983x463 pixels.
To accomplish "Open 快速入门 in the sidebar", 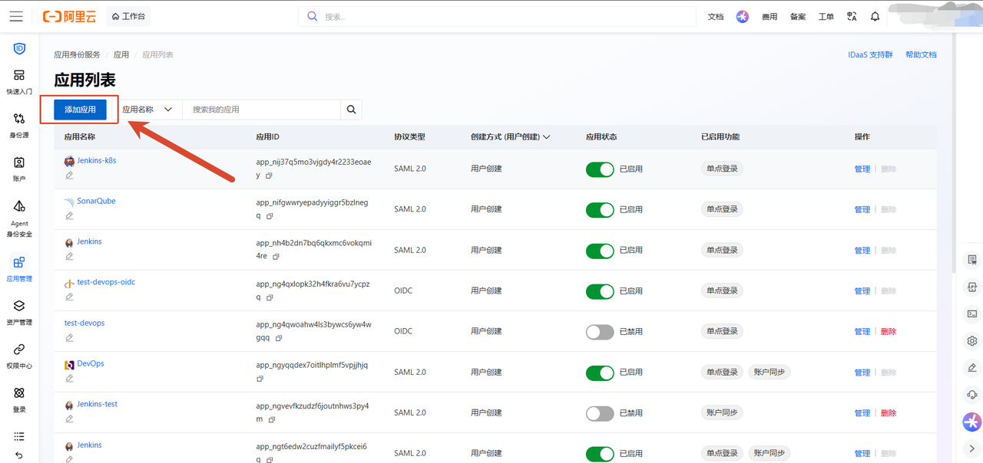I will click(x=19, y=82).
